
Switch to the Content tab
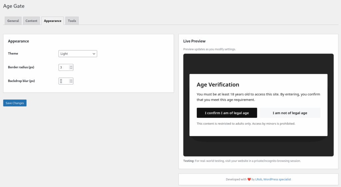point(32,21)
